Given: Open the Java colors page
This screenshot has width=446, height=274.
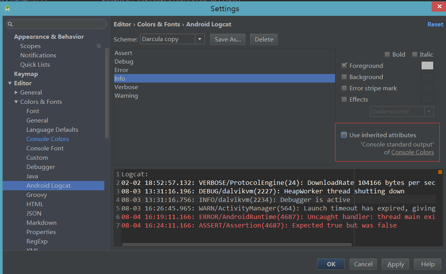Looking at the screenshot, I should [x=32, y=176].
